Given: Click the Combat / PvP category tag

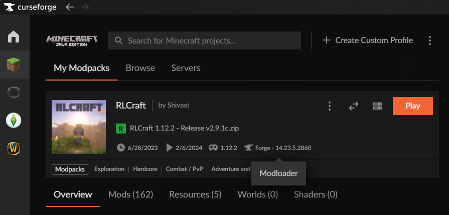Looking at the screenshot, I should click(x=185, y=169).
